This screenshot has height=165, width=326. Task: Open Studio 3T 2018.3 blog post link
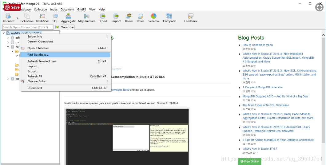click(x=280, y=74)
